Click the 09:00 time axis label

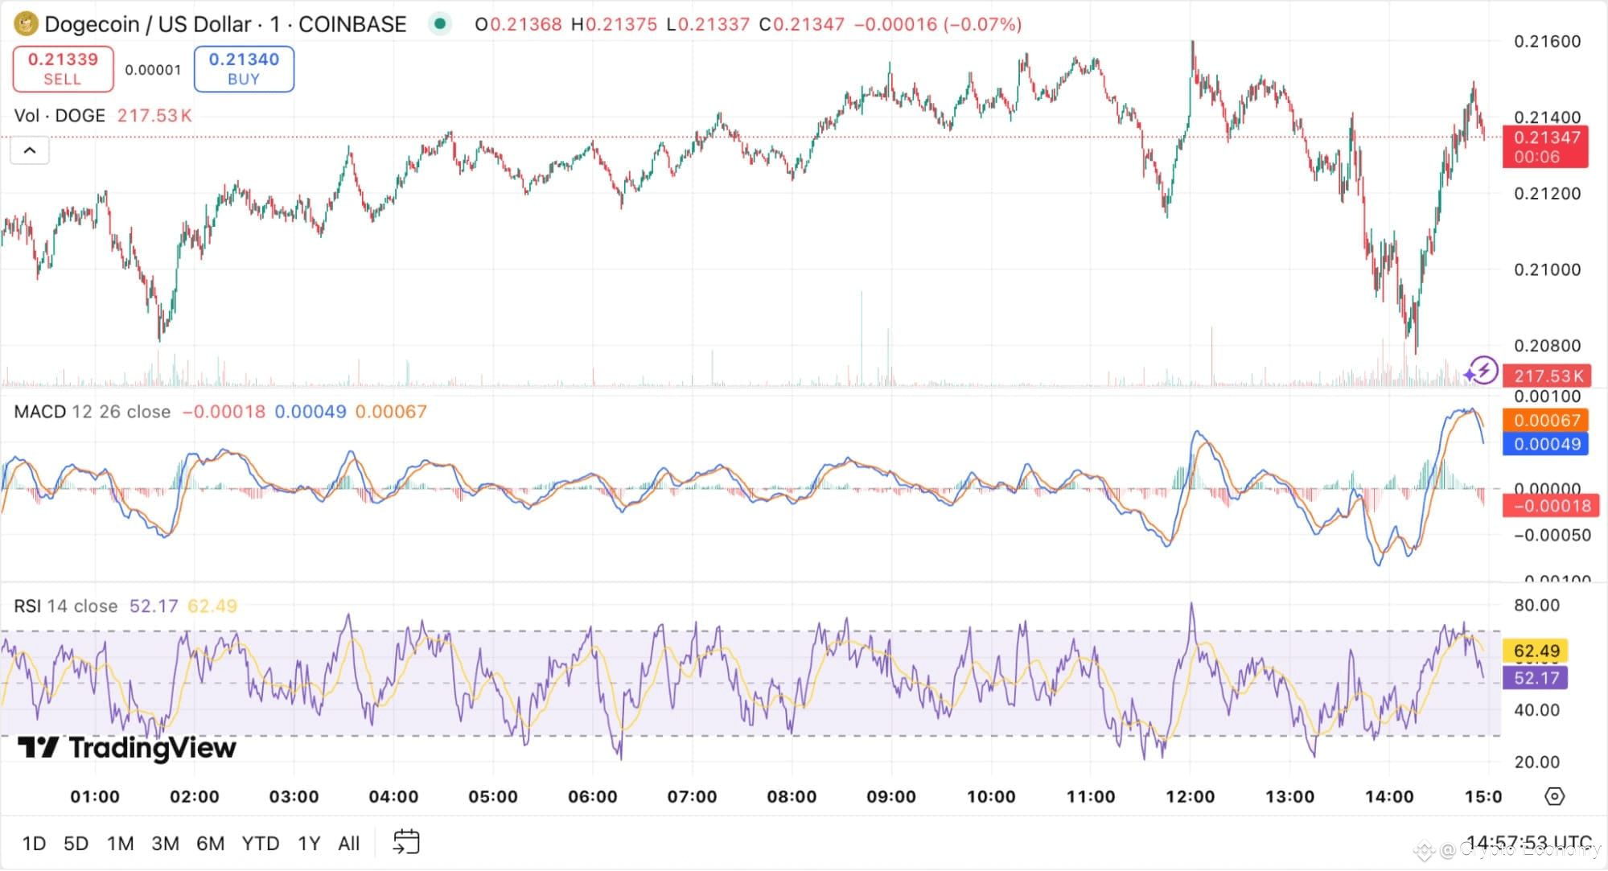tap(891, 796)
